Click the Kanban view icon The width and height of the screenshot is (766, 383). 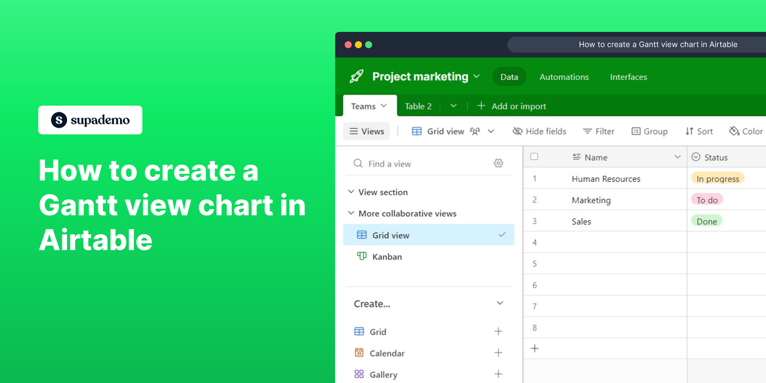pos(361,257)
